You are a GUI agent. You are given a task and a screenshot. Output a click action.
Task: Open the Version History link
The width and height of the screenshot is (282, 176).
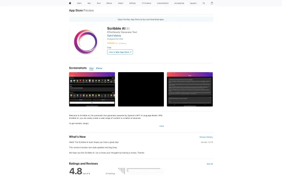click(x=206, y=137)
